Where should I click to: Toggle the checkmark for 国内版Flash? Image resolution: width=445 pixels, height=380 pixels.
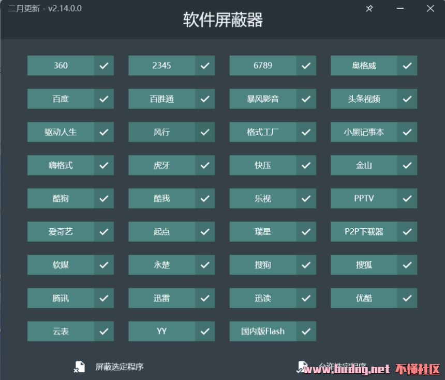click(x=306, y=331)
